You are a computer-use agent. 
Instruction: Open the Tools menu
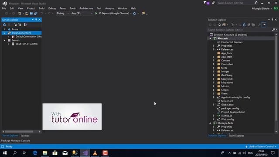pos(73,8)
